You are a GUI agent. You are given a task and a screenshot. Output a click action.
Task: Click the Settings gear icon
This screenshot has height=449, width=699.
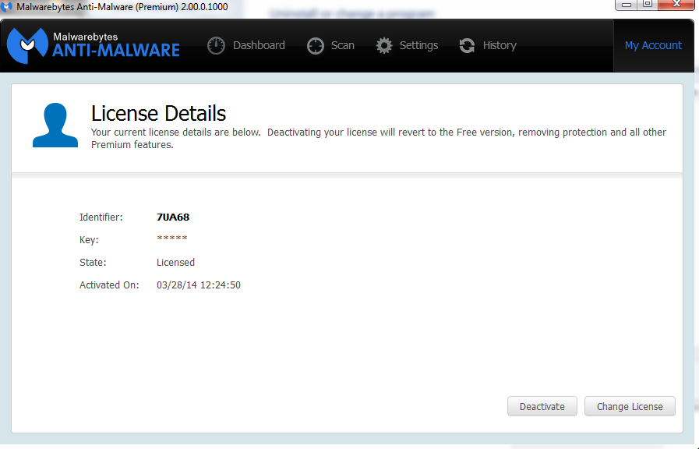[x=384, y=45]
